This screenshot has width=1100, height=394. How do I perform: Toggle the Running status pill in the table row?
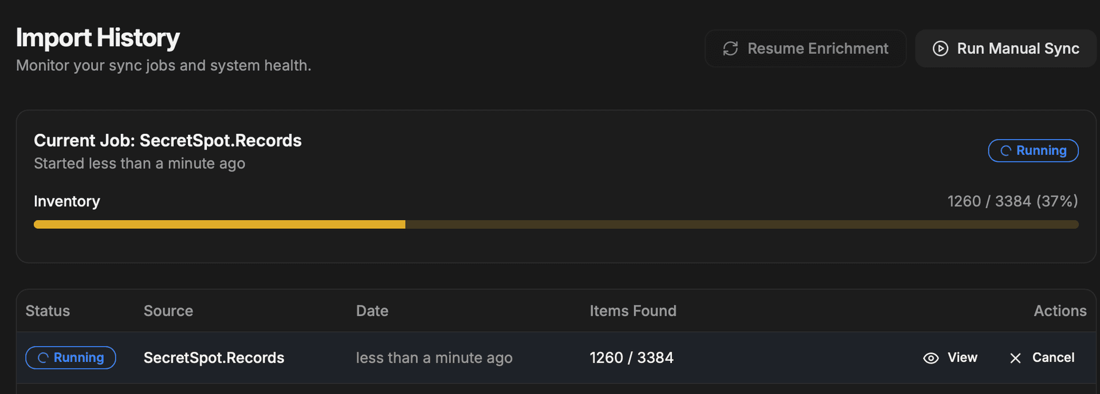pos(70,357)
